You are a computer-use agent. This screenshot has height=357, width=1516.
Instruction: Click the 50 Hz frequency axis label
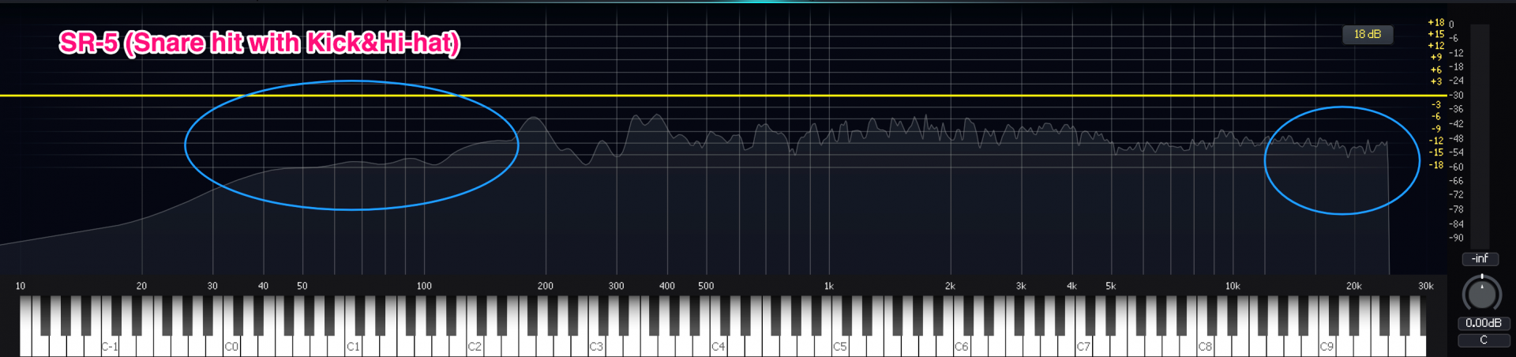click(302, 286)
